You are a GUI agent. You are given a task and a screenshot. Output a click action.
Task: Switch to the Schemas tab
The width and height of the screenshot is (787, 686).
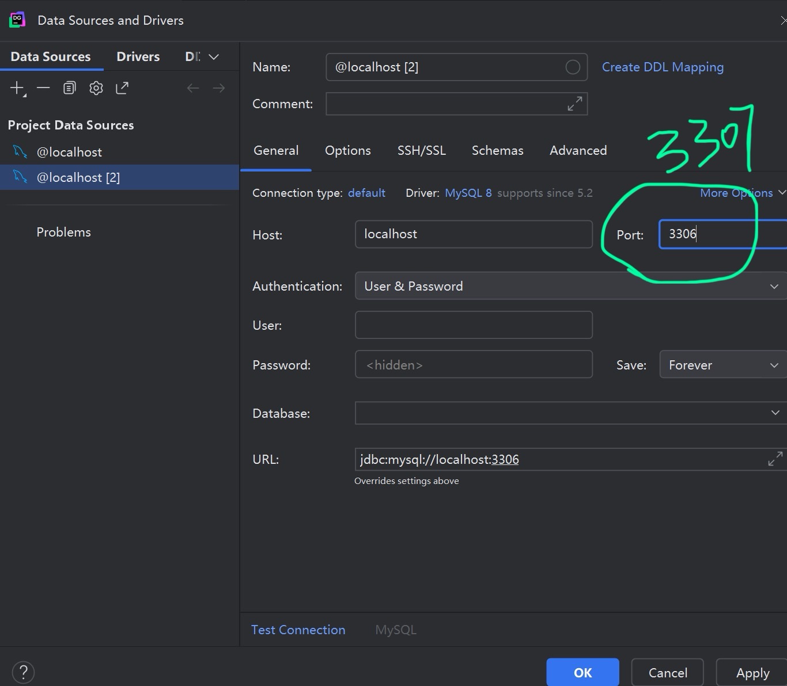[x=497, y=150]
